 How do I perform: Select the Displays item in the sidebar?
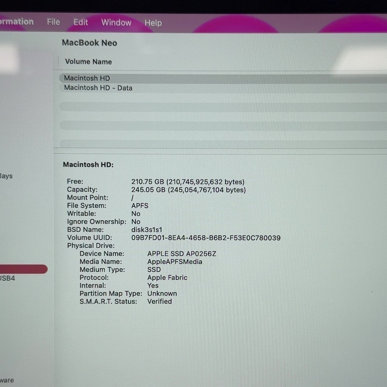coord(6,176)
